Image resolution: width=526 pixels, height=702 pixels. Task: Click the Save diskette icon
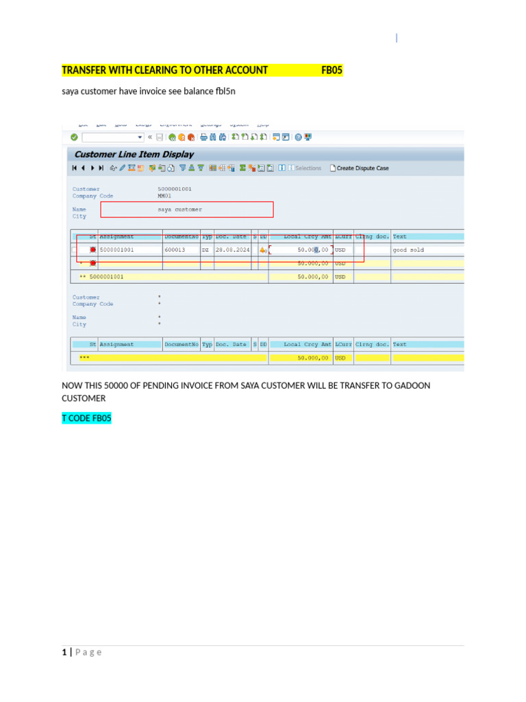(159, 137)
